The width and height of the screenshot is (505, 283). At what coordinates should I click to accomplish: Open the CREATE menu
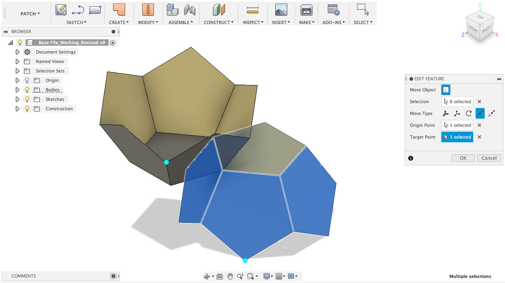pyautogui.click(x=119, y=22)
